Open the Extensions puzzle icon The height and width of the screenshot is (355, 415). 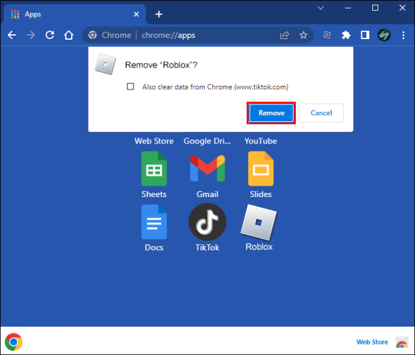[346, 35]
